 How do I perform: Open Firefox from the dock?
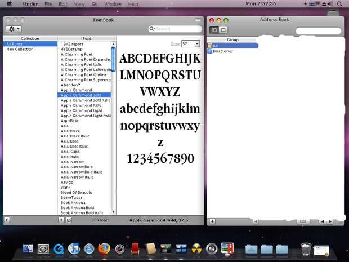(x=104, y=248)
